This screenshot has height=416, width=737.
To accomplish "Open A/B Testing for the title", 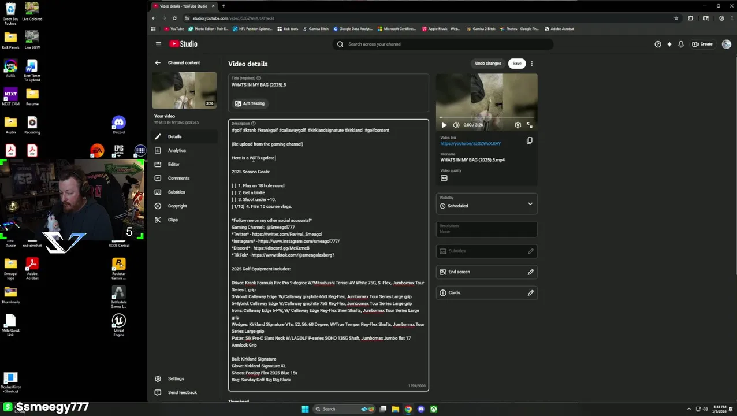I will click(x=250, y=103).
